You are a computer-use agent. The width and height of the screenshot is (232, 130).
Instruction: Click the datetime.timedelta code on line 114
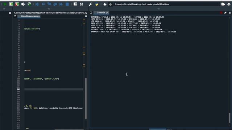(48, 108)
